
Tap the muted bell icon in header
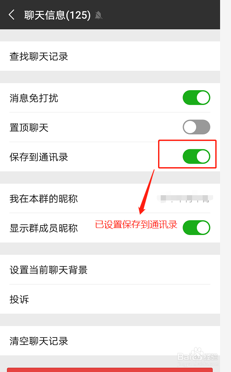pyautogui.click(x=98, y=15)
